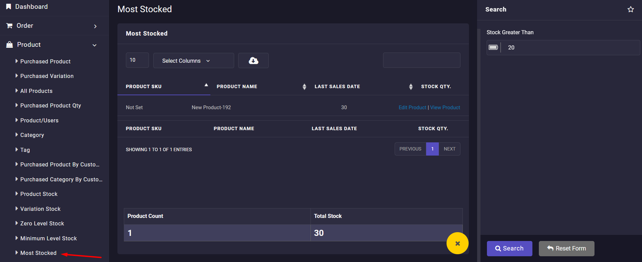Sort by Product SKU column arrow
This screenshot has height=262, width=642.
click(206, 85)
